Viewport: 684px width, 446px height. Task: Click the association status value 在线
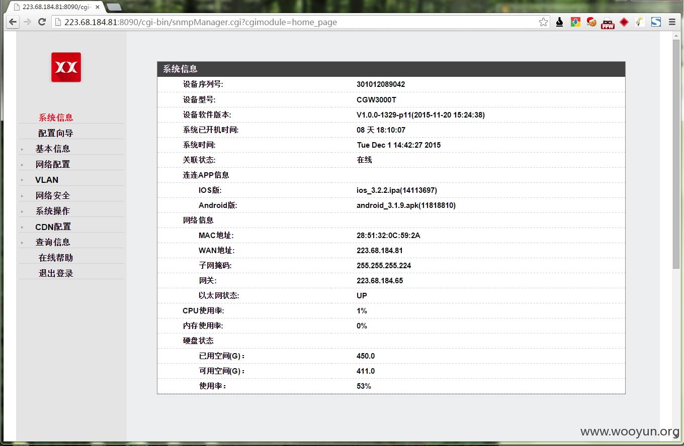(x=364, y=160)
